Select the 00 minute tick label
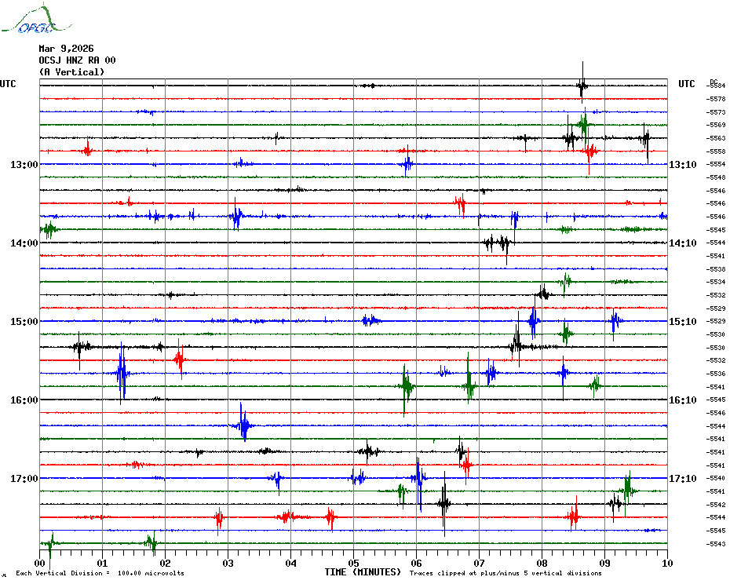The image size is (730, 584). coord(40,563)
